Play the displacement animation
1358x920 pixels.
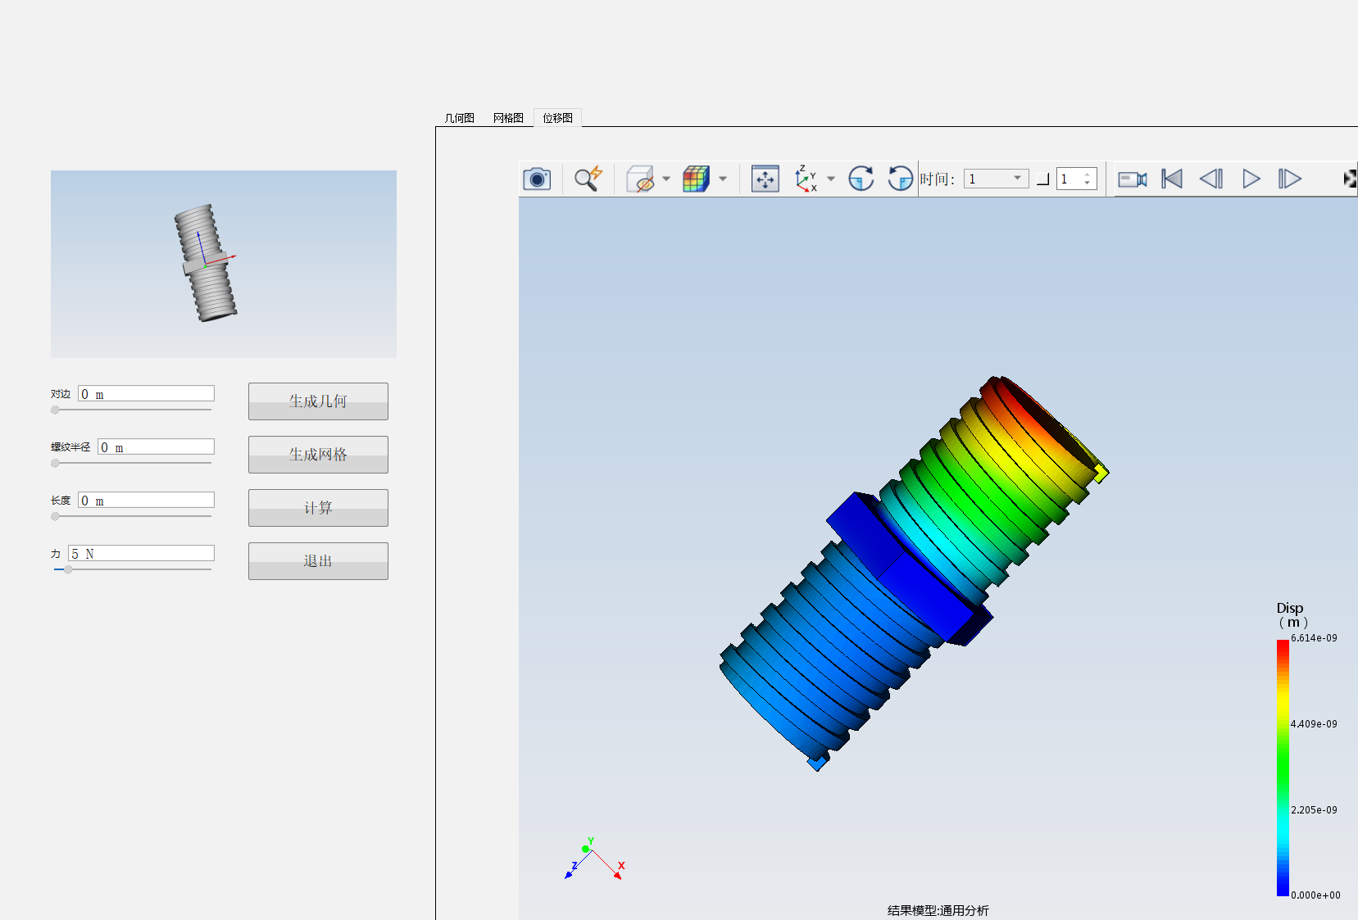[x=1251, y=179]
